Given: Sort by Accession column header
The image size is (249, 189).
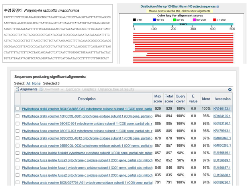Looking at the screenshot, I should tap(222, 99).
